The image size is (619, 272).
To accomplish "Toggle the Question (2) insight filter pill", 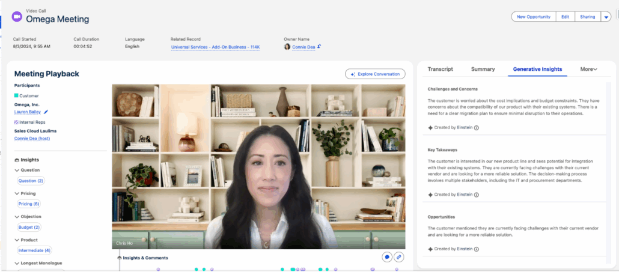I will tap(31, 181).
